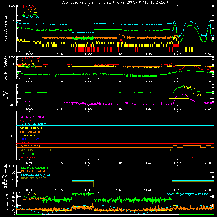Viewport: 217px width, 217px height.
Task: Click the GOES-12 [W m-2] axis title
Action: click(x=5, y=95)
